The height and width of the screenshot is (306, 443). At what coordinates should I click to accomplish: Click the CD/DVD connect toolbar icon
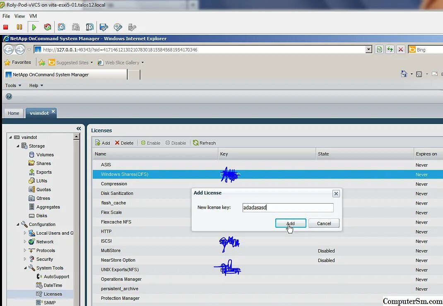pos(118,27)
